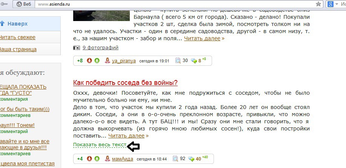The width and height of the screenshot is (346, 168).
Task: Click Наверх to go to top
Action: click(17, 24)
